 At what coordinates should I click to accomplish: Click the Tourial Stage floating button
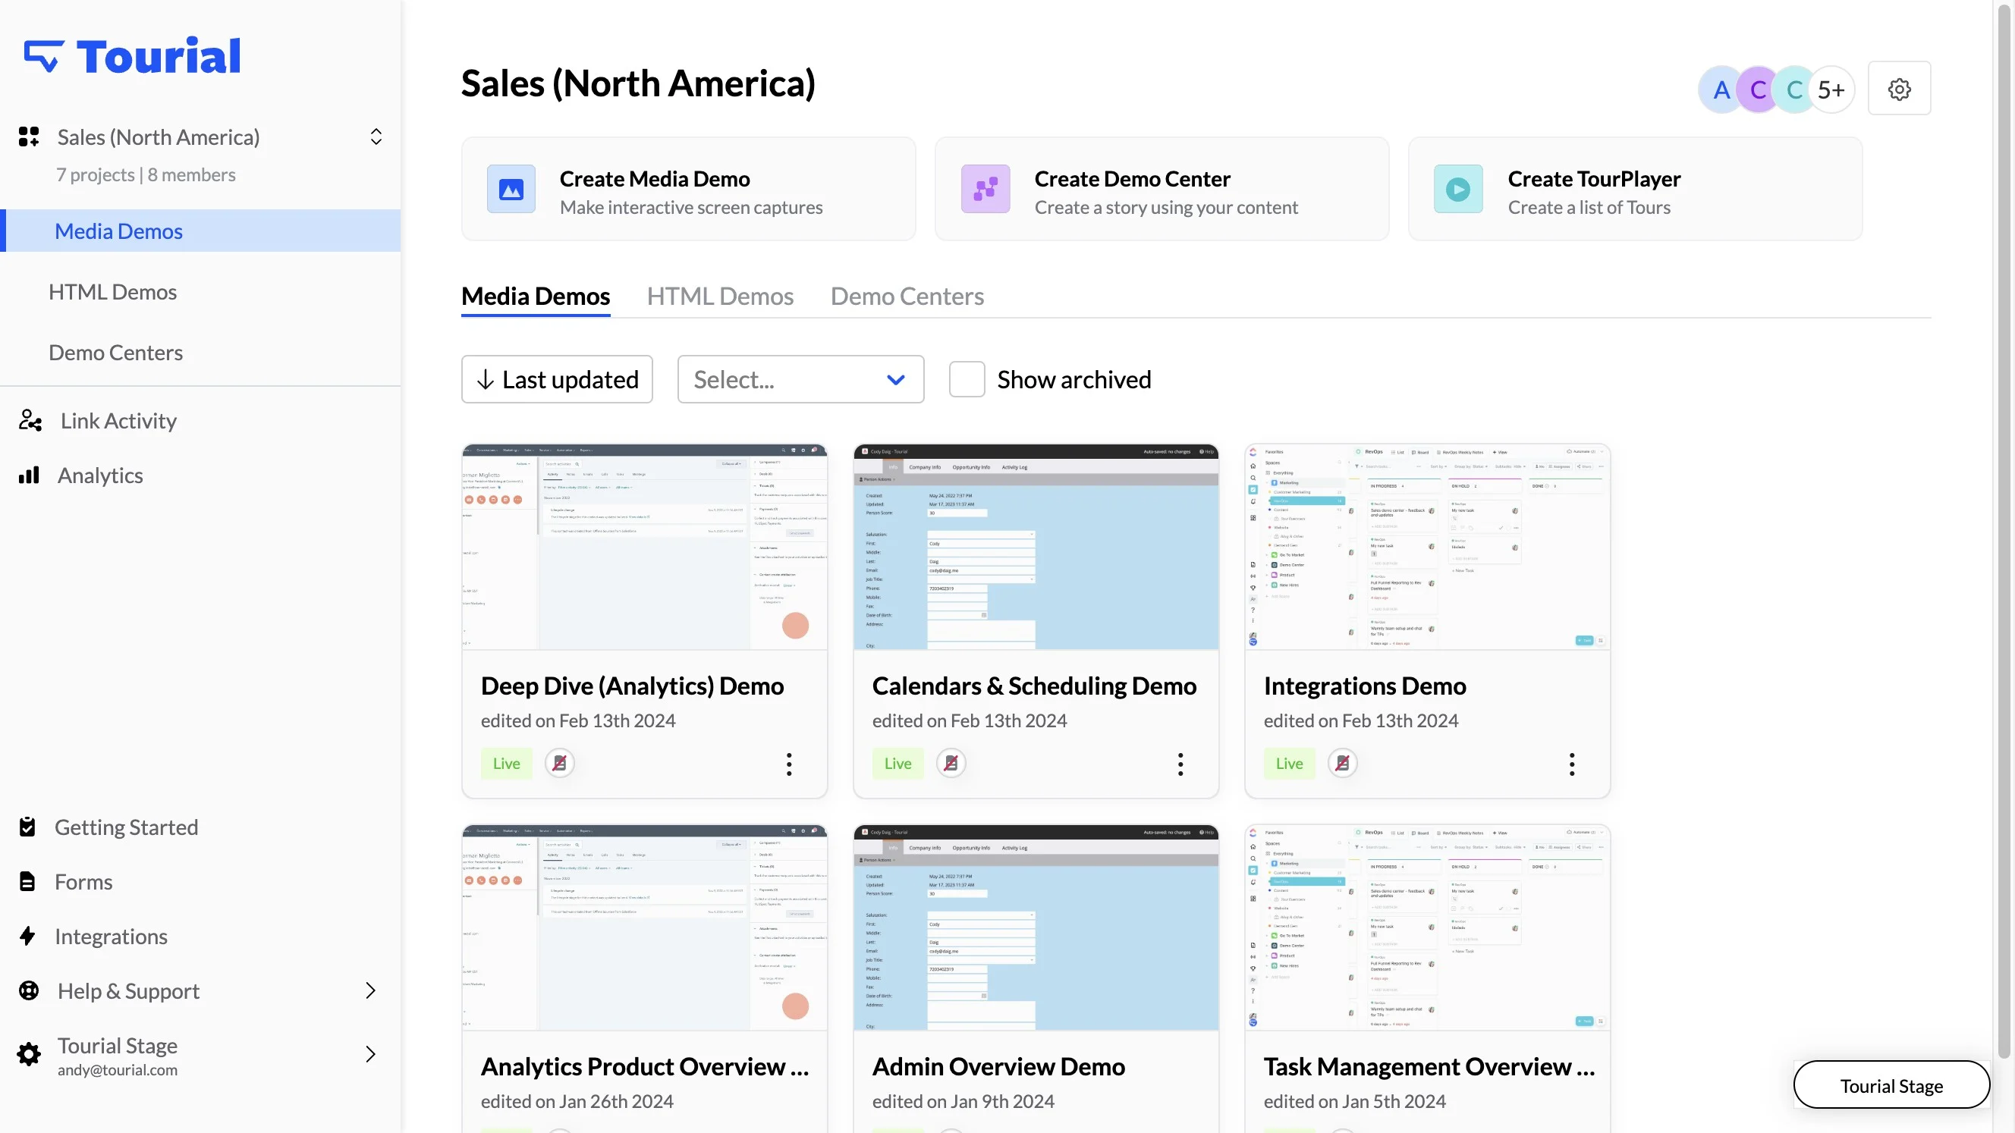pyautogui.click(x=1891, y=1085)
